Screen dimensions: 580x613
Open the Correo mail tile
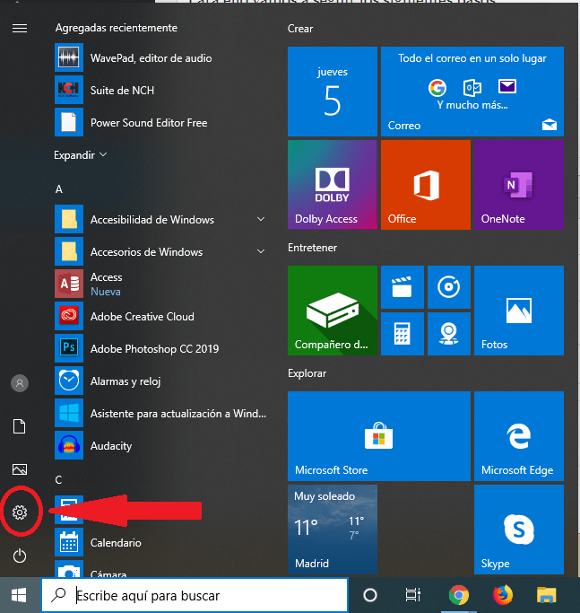[x=472, y=92]
